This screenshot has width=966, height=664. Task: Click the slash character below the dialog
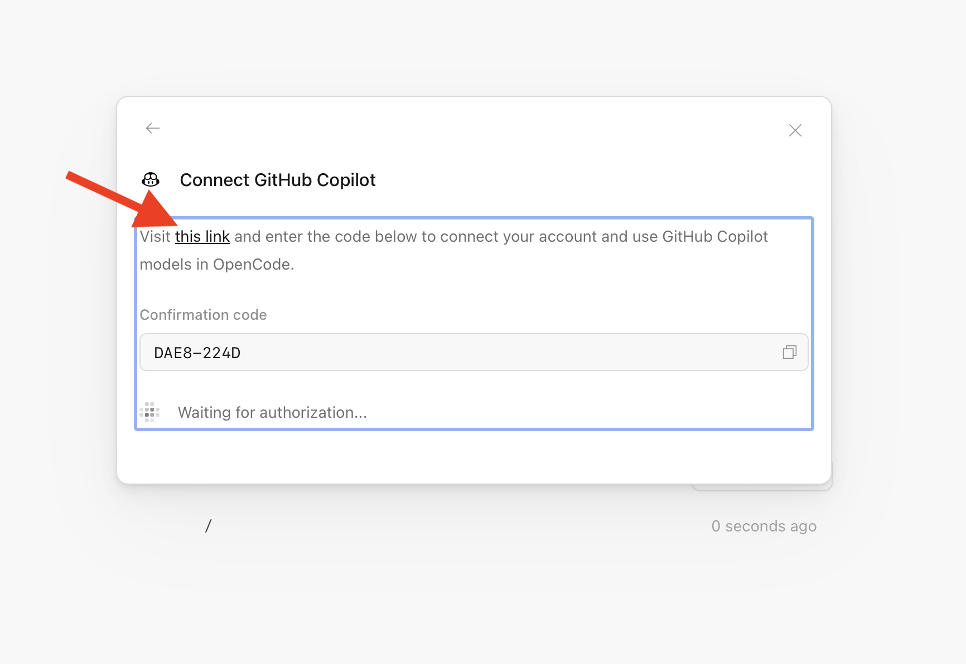[209, 525]
